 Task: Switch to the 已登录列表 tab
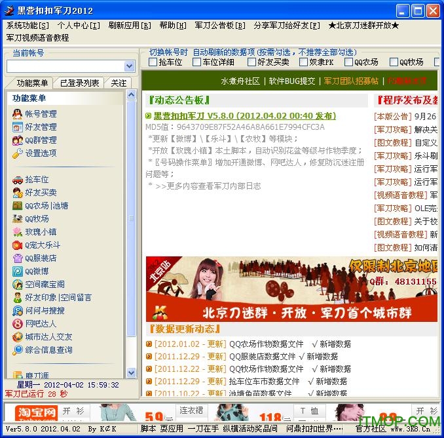[79, 83]
